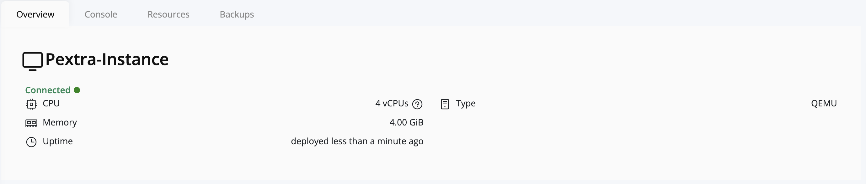Click the 4.00 GiB memory value
The width and height of the screenshot is (866, 184).
406,122
